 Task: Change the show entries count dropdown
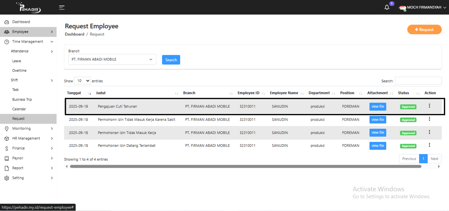tap(82, 81)
